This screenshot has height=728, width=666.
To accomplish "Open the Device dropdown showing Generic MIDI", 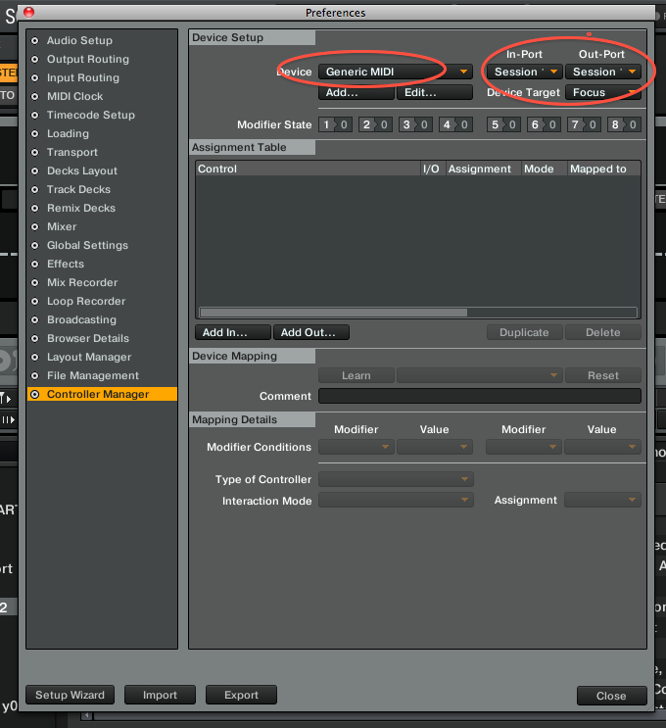I will [x=396, y=73].
